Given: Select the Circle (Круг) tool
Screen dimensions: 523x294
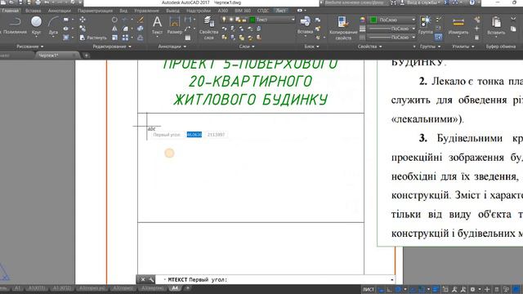Looking at the screenshot, I should tap(36, 26).
